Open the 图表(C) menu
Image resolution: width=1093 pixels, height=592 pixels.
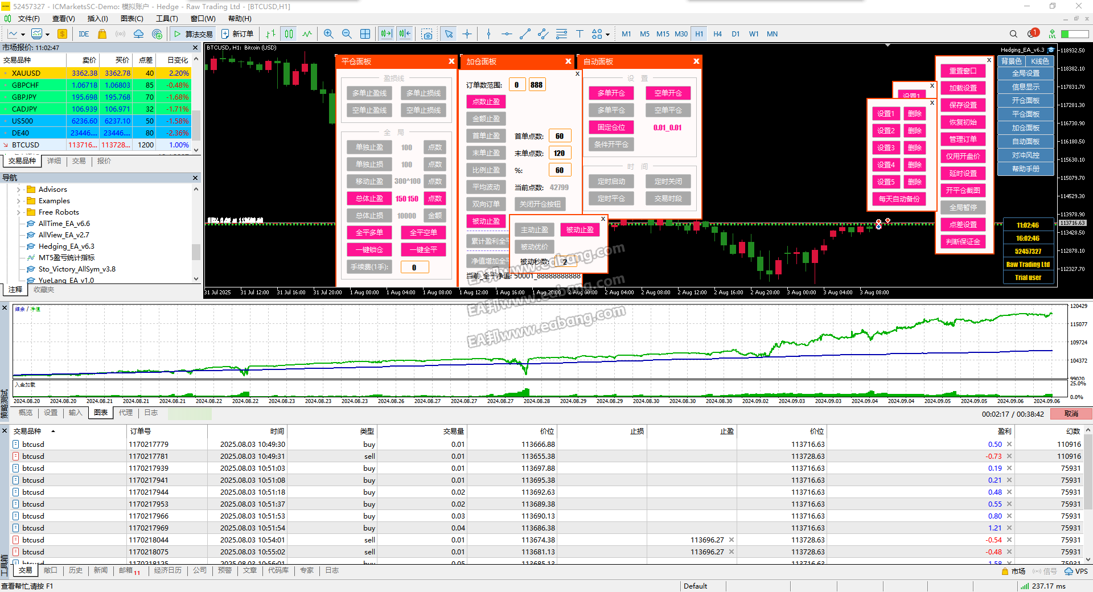[132, 19]
